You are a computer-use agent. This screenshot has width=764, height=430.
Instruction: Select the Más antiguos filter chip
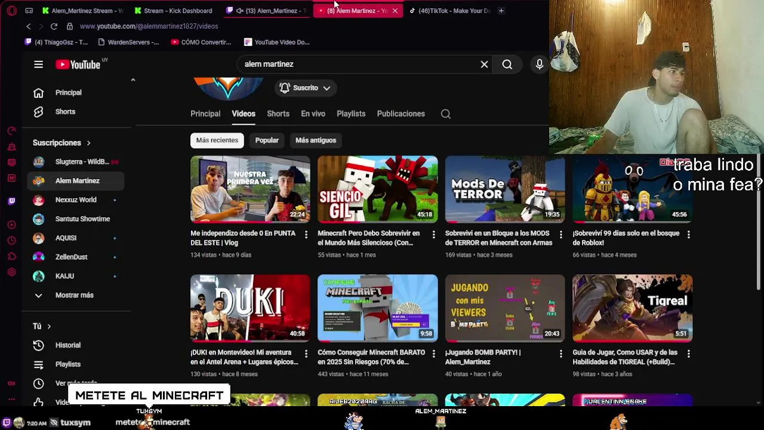316,140
